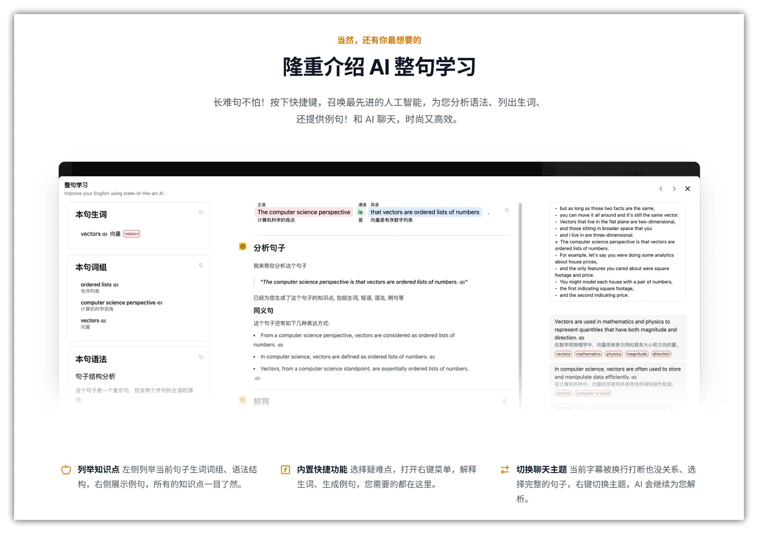Click the 同义句 heading
This screenshot has width=758, height=534.
point(263,311)
